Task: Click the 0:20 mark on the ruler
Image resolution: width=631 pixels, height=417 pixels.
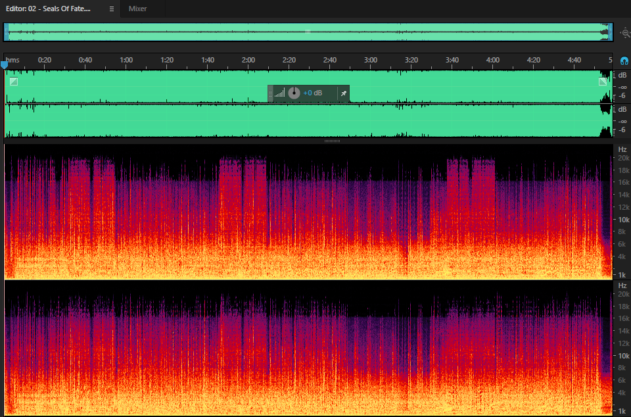Action: 44,60
